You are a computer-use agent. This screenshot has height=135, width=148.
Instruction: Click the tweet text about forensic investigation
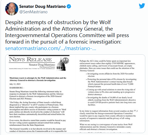67,32
